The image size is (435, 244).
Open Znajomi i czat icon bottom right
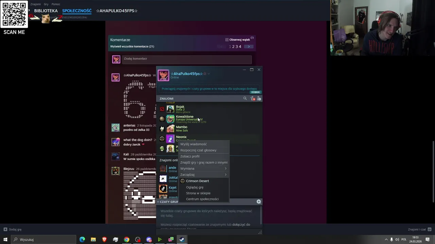[430, 229]
